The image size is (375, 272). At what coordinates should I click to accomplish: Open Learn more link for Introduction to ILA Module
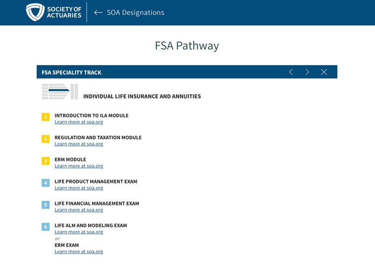pyautogui.click(x=78, y=122)
